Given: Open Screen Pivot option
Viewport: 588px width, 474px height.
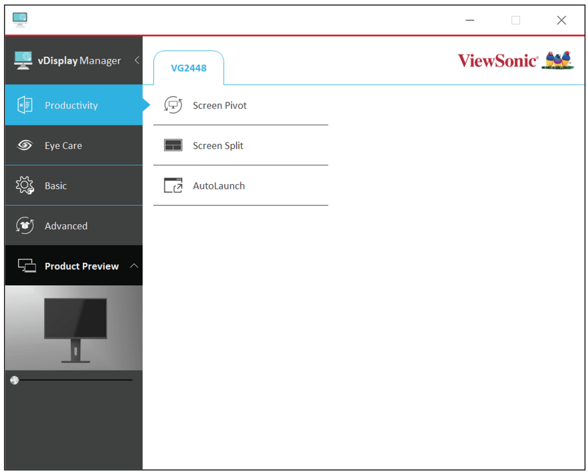Looking at the screenshot, I should point(240,105).
